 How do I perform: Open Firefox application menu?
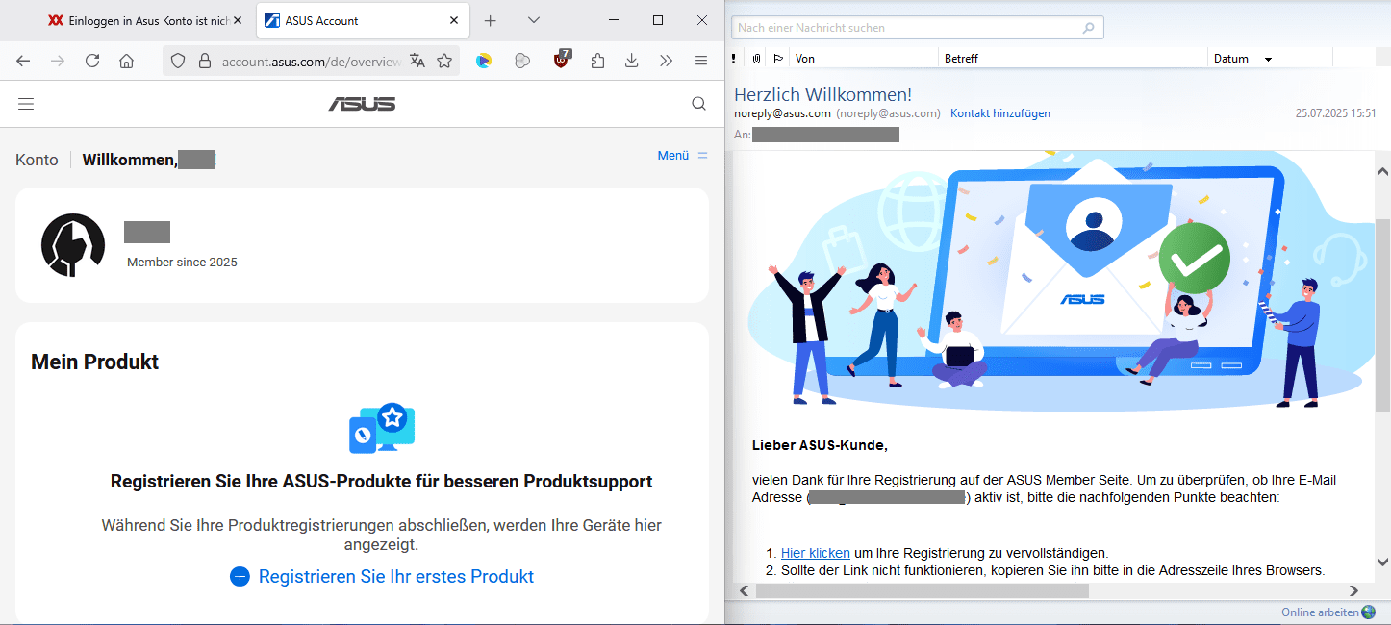coord(701,61)
